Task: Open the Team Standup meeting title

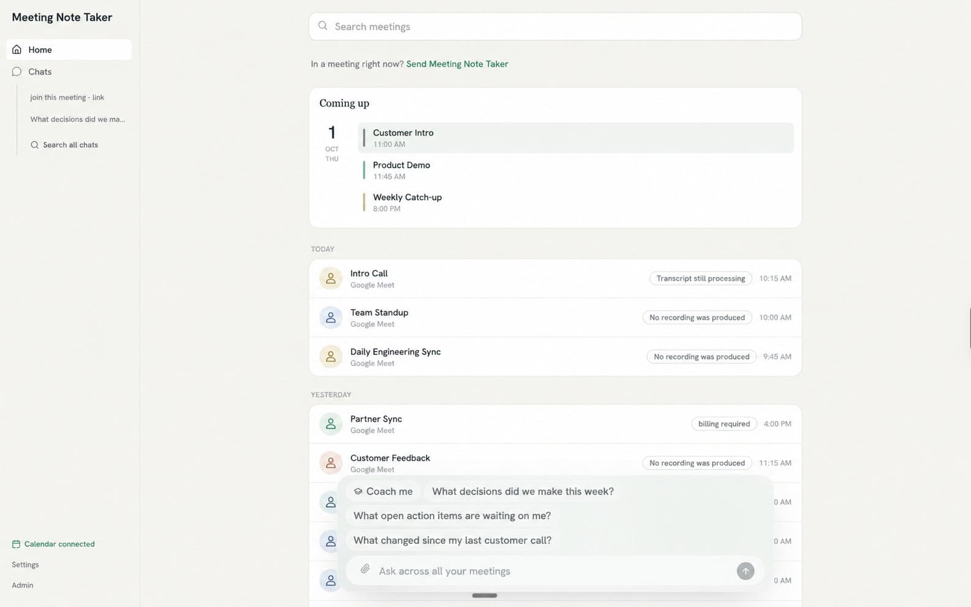Action: pos(380,313)
